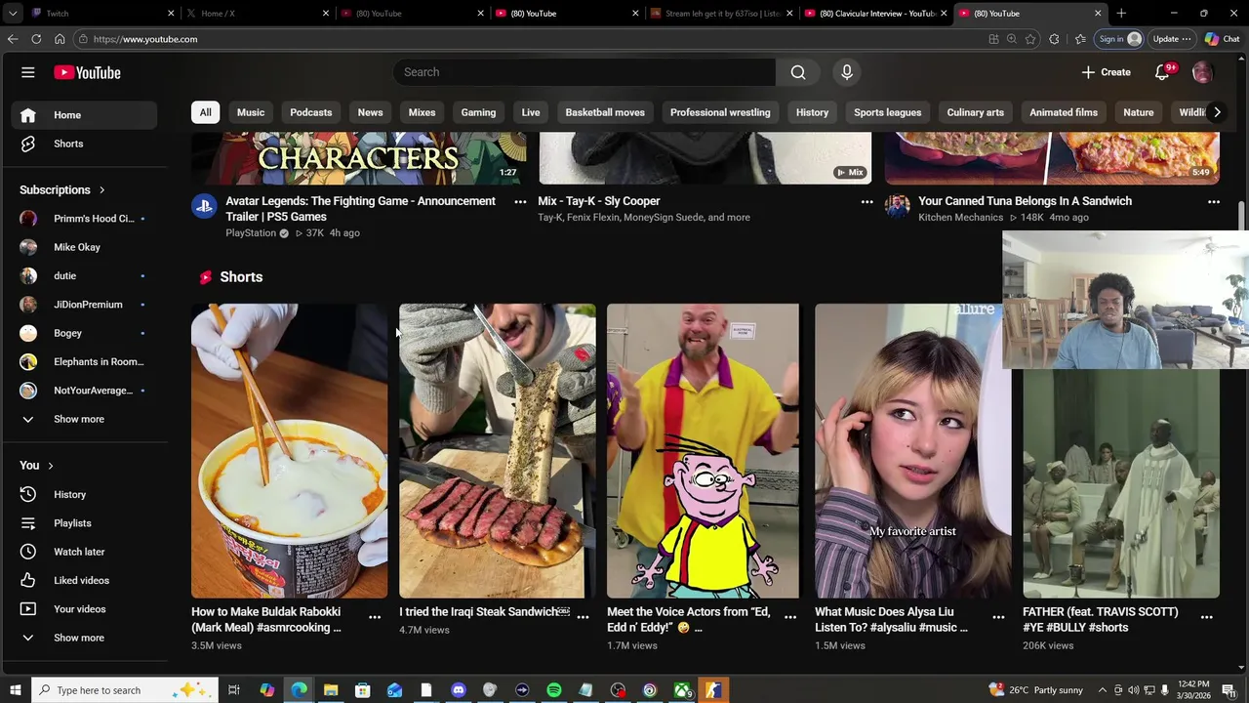
Task: Select the All filter chip
Action: (205, 112)
